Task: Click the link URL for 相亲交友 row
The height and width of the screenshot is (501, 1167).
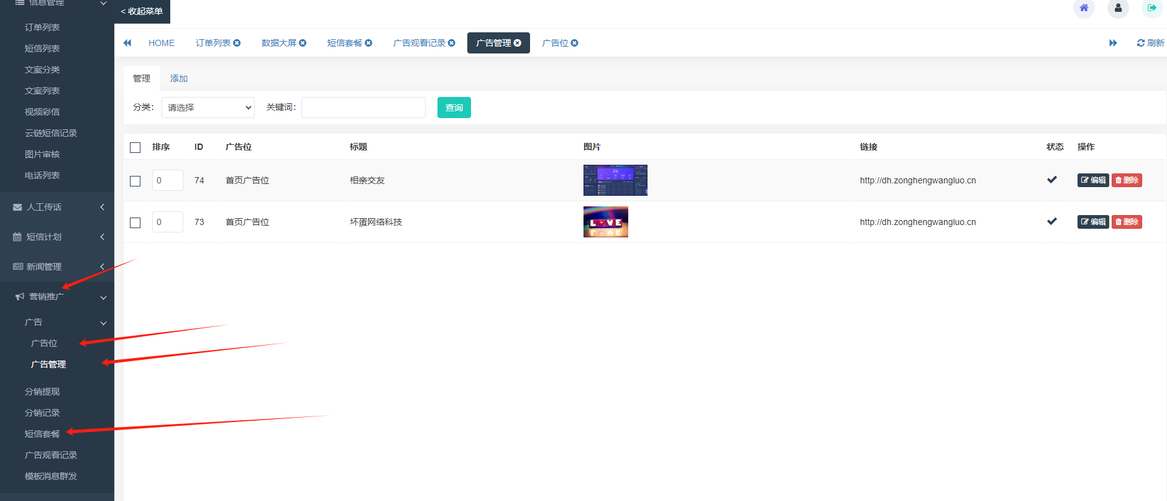Action: tap(918, 180)
